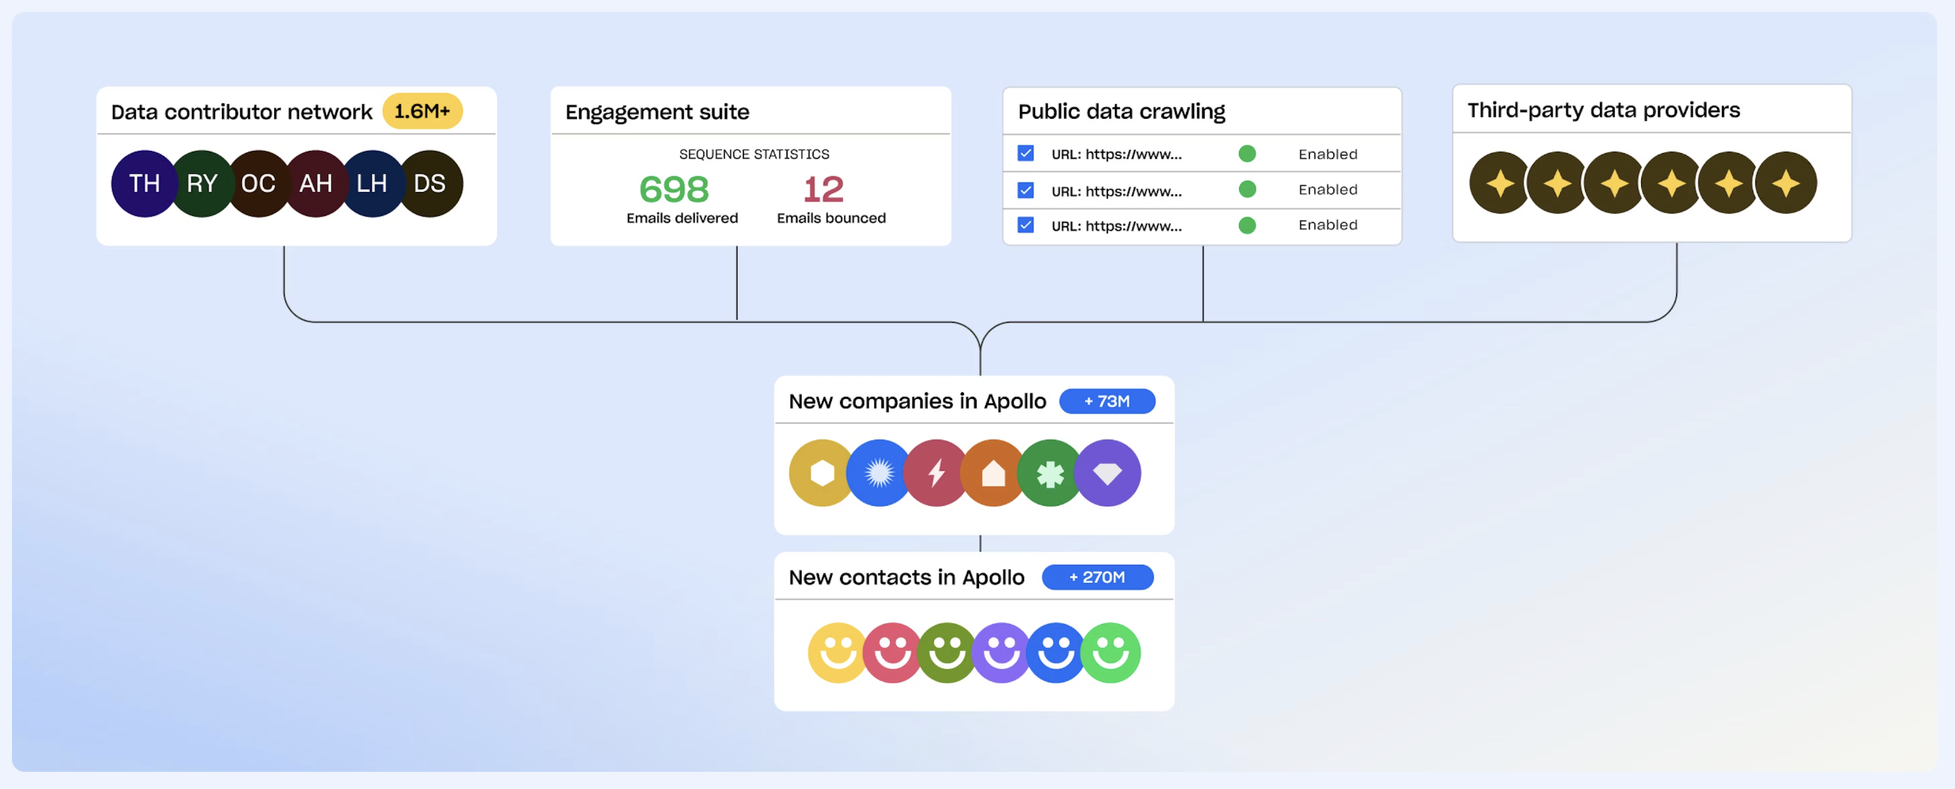Click the New contacts in Apollo heading

point(907,578)
